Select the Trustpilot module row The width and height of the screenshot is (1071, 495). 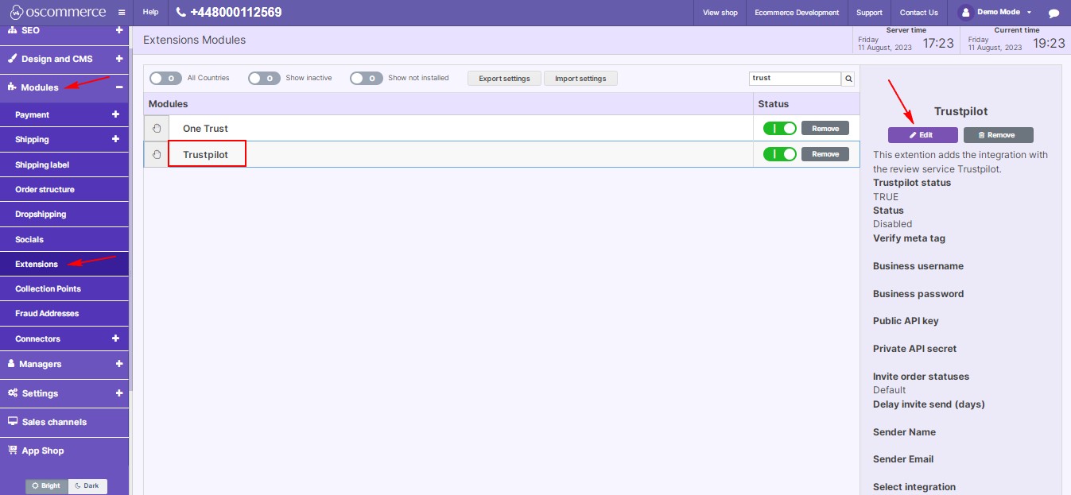click(x=502, y=154)
